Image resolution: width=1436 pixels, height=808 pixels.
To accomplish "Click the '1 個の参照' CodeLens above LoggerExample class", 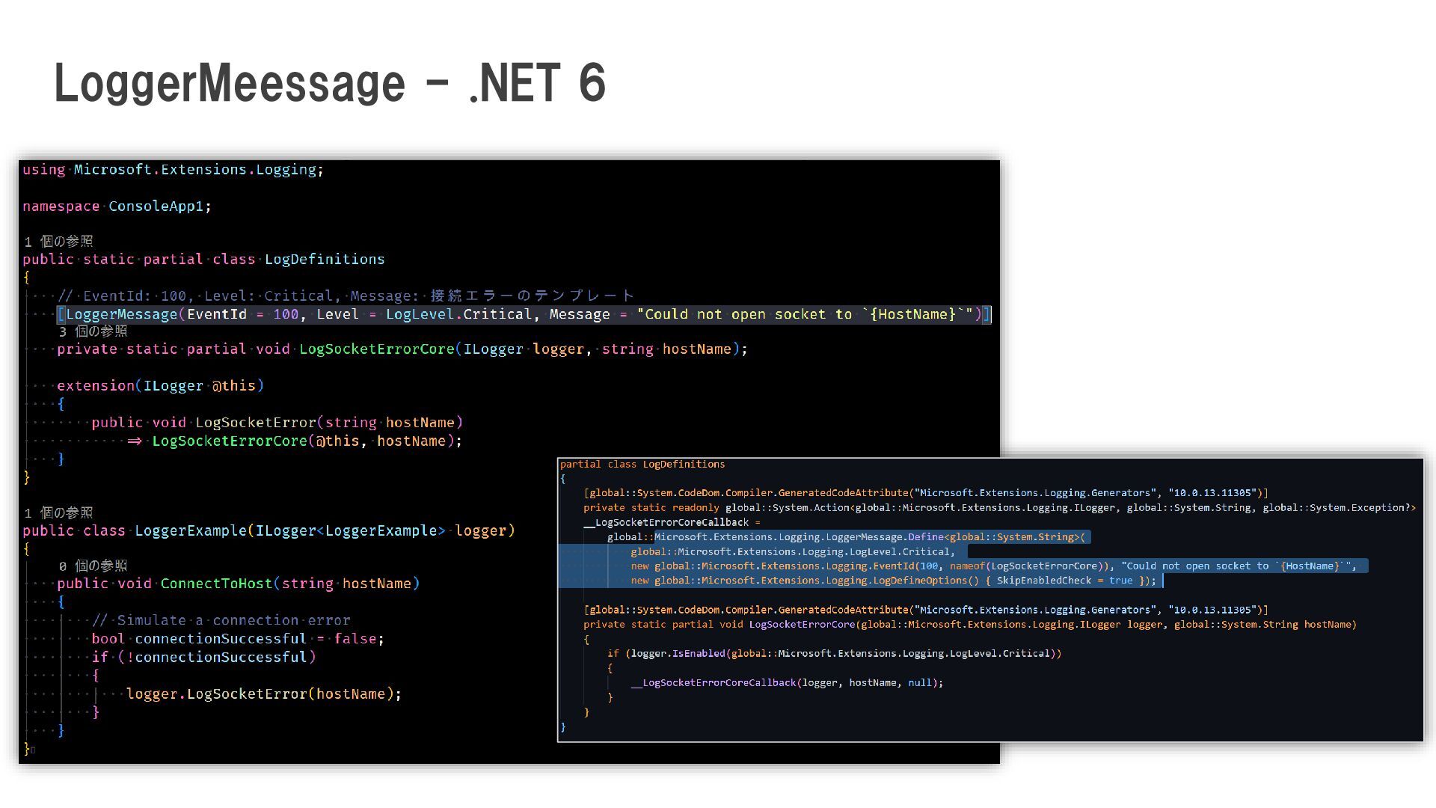I will (x=58, y=512).
